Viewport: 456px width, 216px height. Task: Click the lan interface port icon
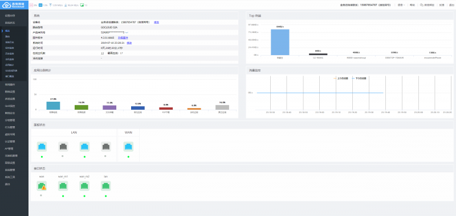[105, 186]
